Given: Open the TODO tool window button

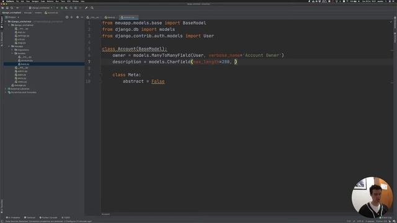Looking at the screenshot, I should (x=66, y=217).
